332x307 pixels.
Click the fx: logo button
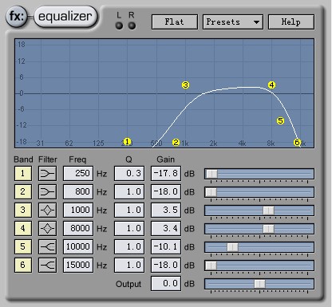17,17
